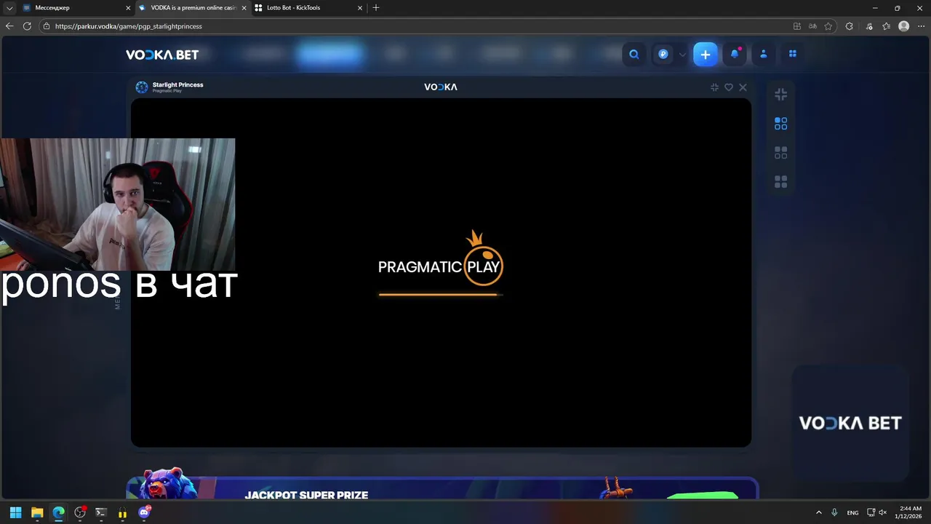The width and height of the screenshot is (931, 524).
Task: Open the terminal taskbar icon
Action: [x=101, y=512]
